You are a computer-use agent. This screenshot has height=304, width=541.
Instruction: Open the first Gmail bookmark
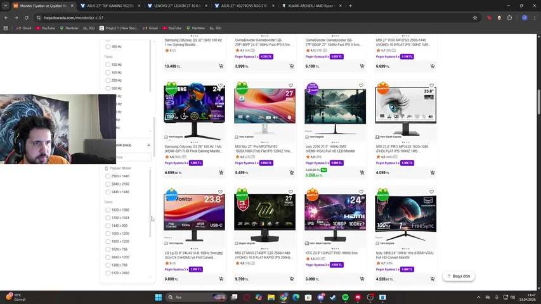(x=24, y=28)
